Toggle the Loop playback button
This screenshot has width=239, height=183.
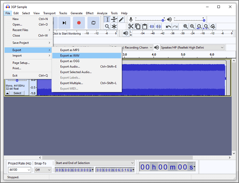[93, 23]
